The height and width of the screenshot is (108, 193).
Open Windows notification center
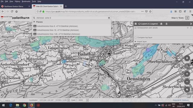pyautogui.click(x=188, y=105)
